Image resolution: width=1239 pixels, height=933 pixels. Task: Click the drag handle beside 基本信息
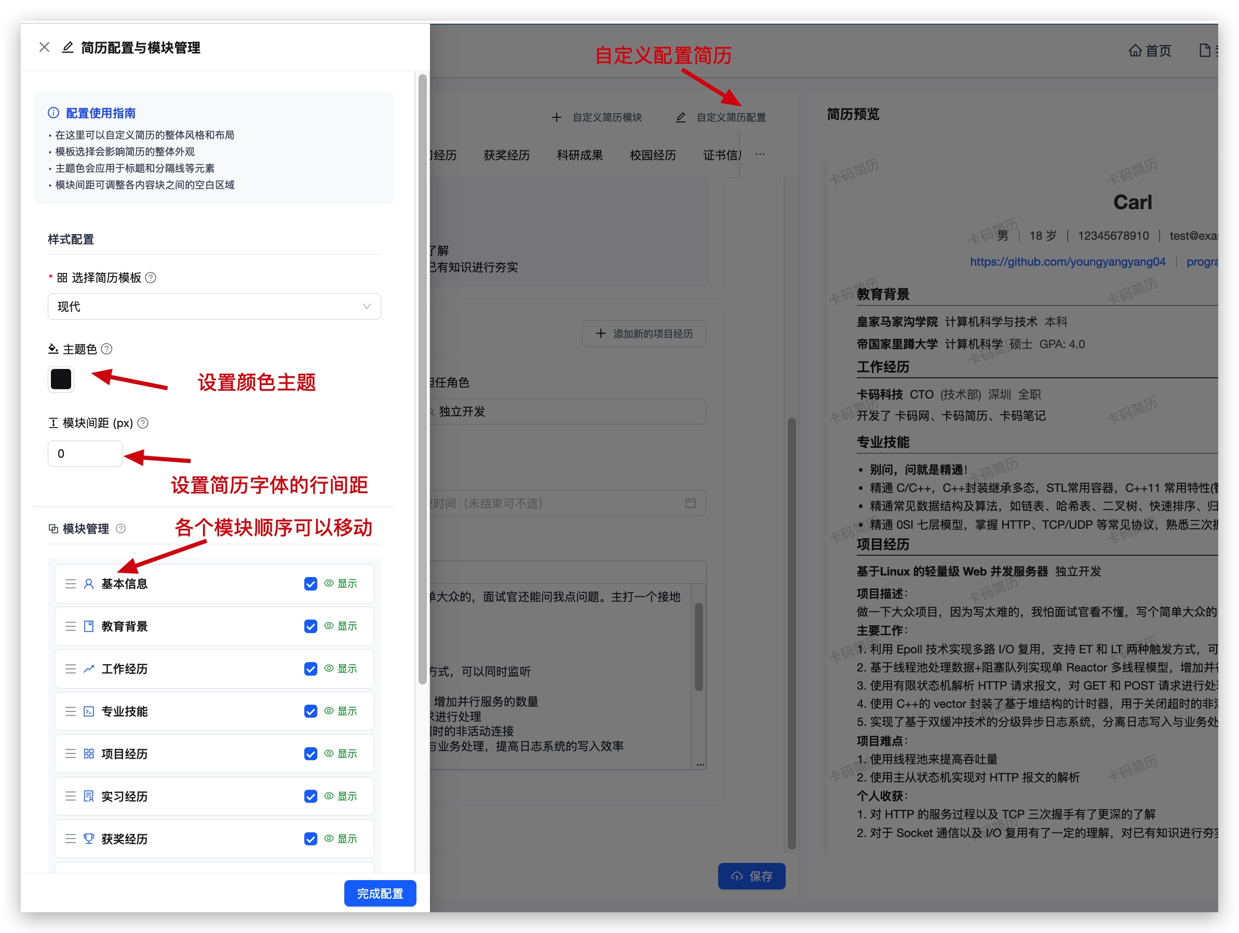[71, 584]
